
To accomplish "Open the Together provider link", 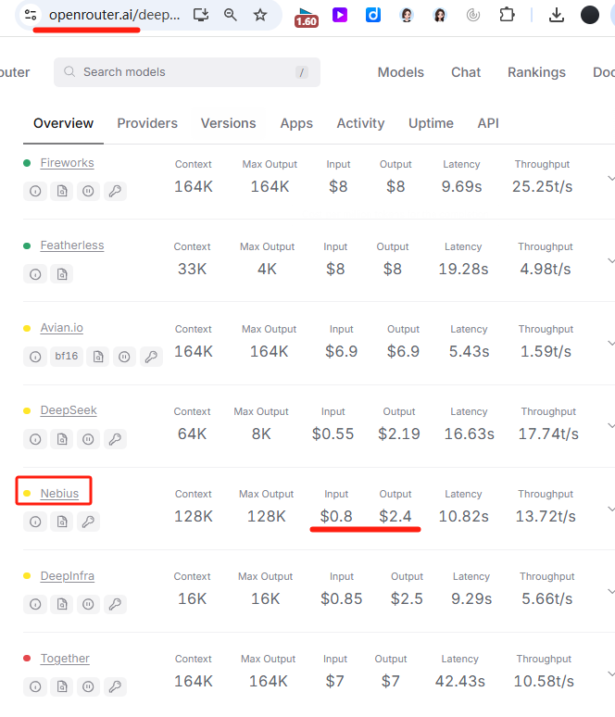I will (65, 658).
